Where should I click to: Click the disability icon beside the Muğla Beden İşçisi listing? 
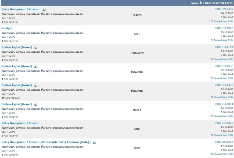click(x=36, y=104)
